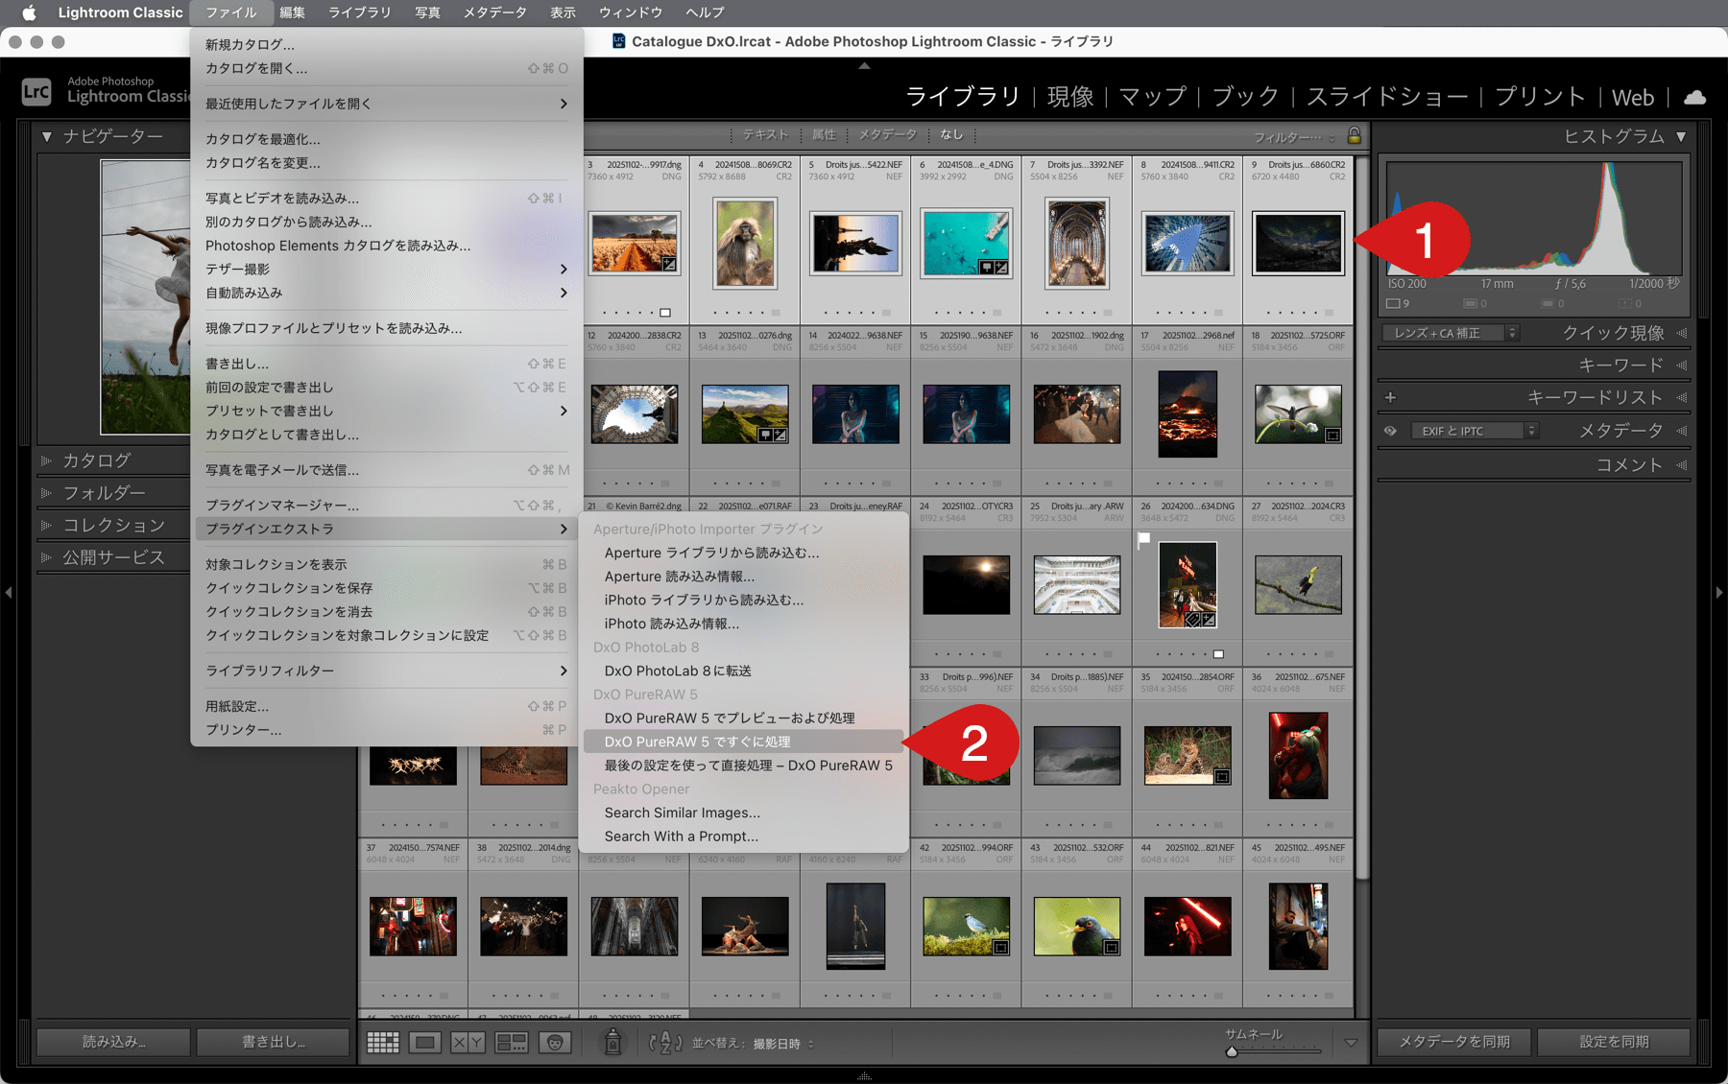Toggle sort direction A-Z icon
This screenshot has width=1728, height=1084.
665,1043
